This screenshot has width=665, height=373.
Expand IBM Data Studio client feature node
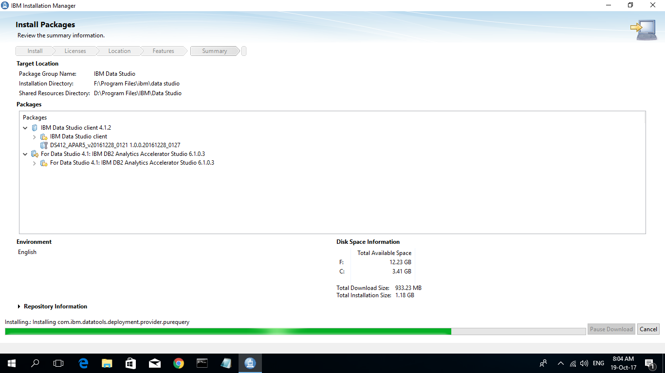[35, 136]
